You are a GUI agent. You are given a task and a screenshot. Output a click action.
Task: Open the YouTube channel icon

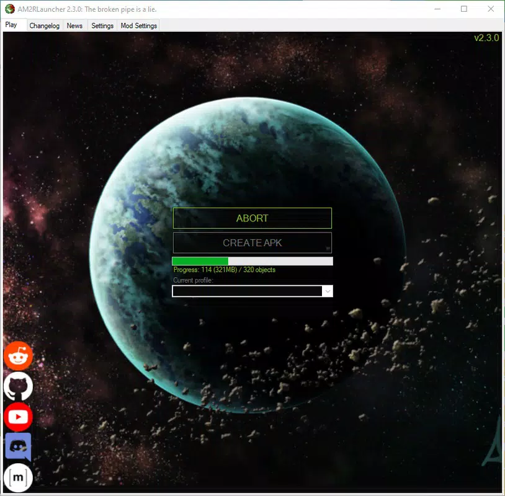pos(18,417)
